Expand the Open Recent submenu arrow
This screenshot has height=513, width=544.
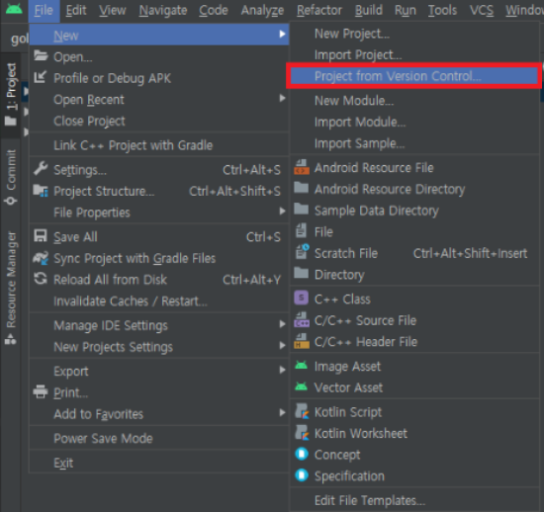click(283, 99)
